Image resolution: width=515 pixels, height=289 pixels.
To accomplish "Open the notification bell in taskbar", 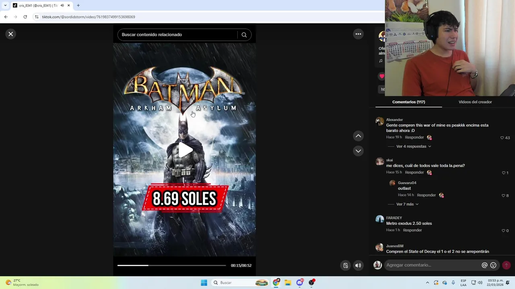I will (x=509, y=283).
